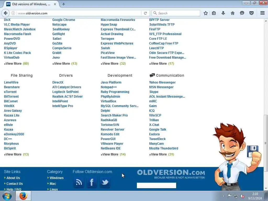Open the VLC Media Player link
This screenshot has width=268, height=201.
click(17, 24)
